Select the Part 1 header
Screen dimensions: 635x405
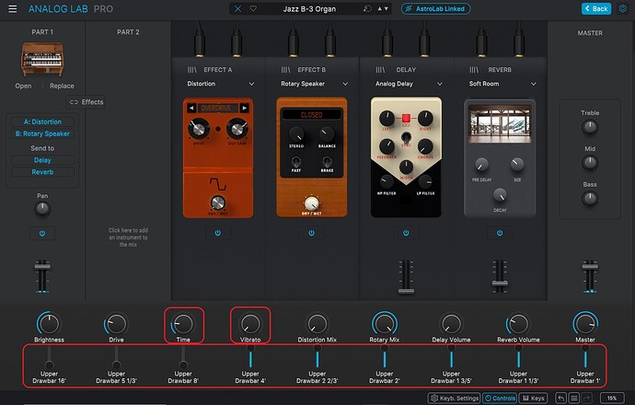(42, 32)
